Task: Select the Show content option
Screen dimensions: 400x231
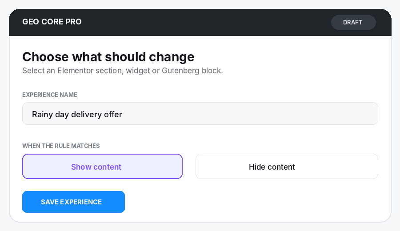Action: (x=102, y=166)
